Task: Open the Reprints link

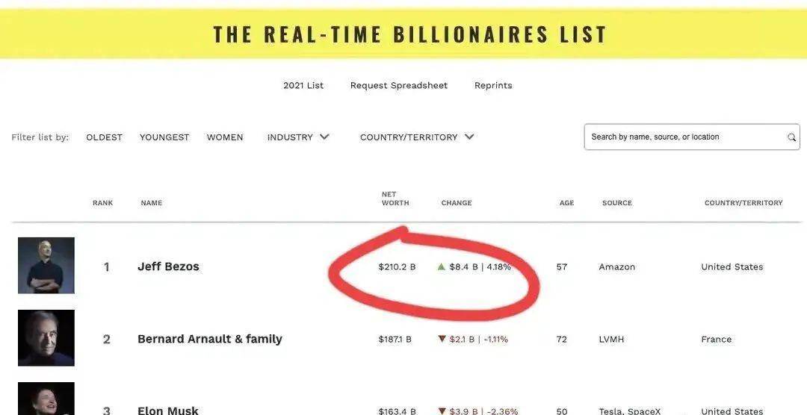Action: pyautogui.click(x=493, y=85)
